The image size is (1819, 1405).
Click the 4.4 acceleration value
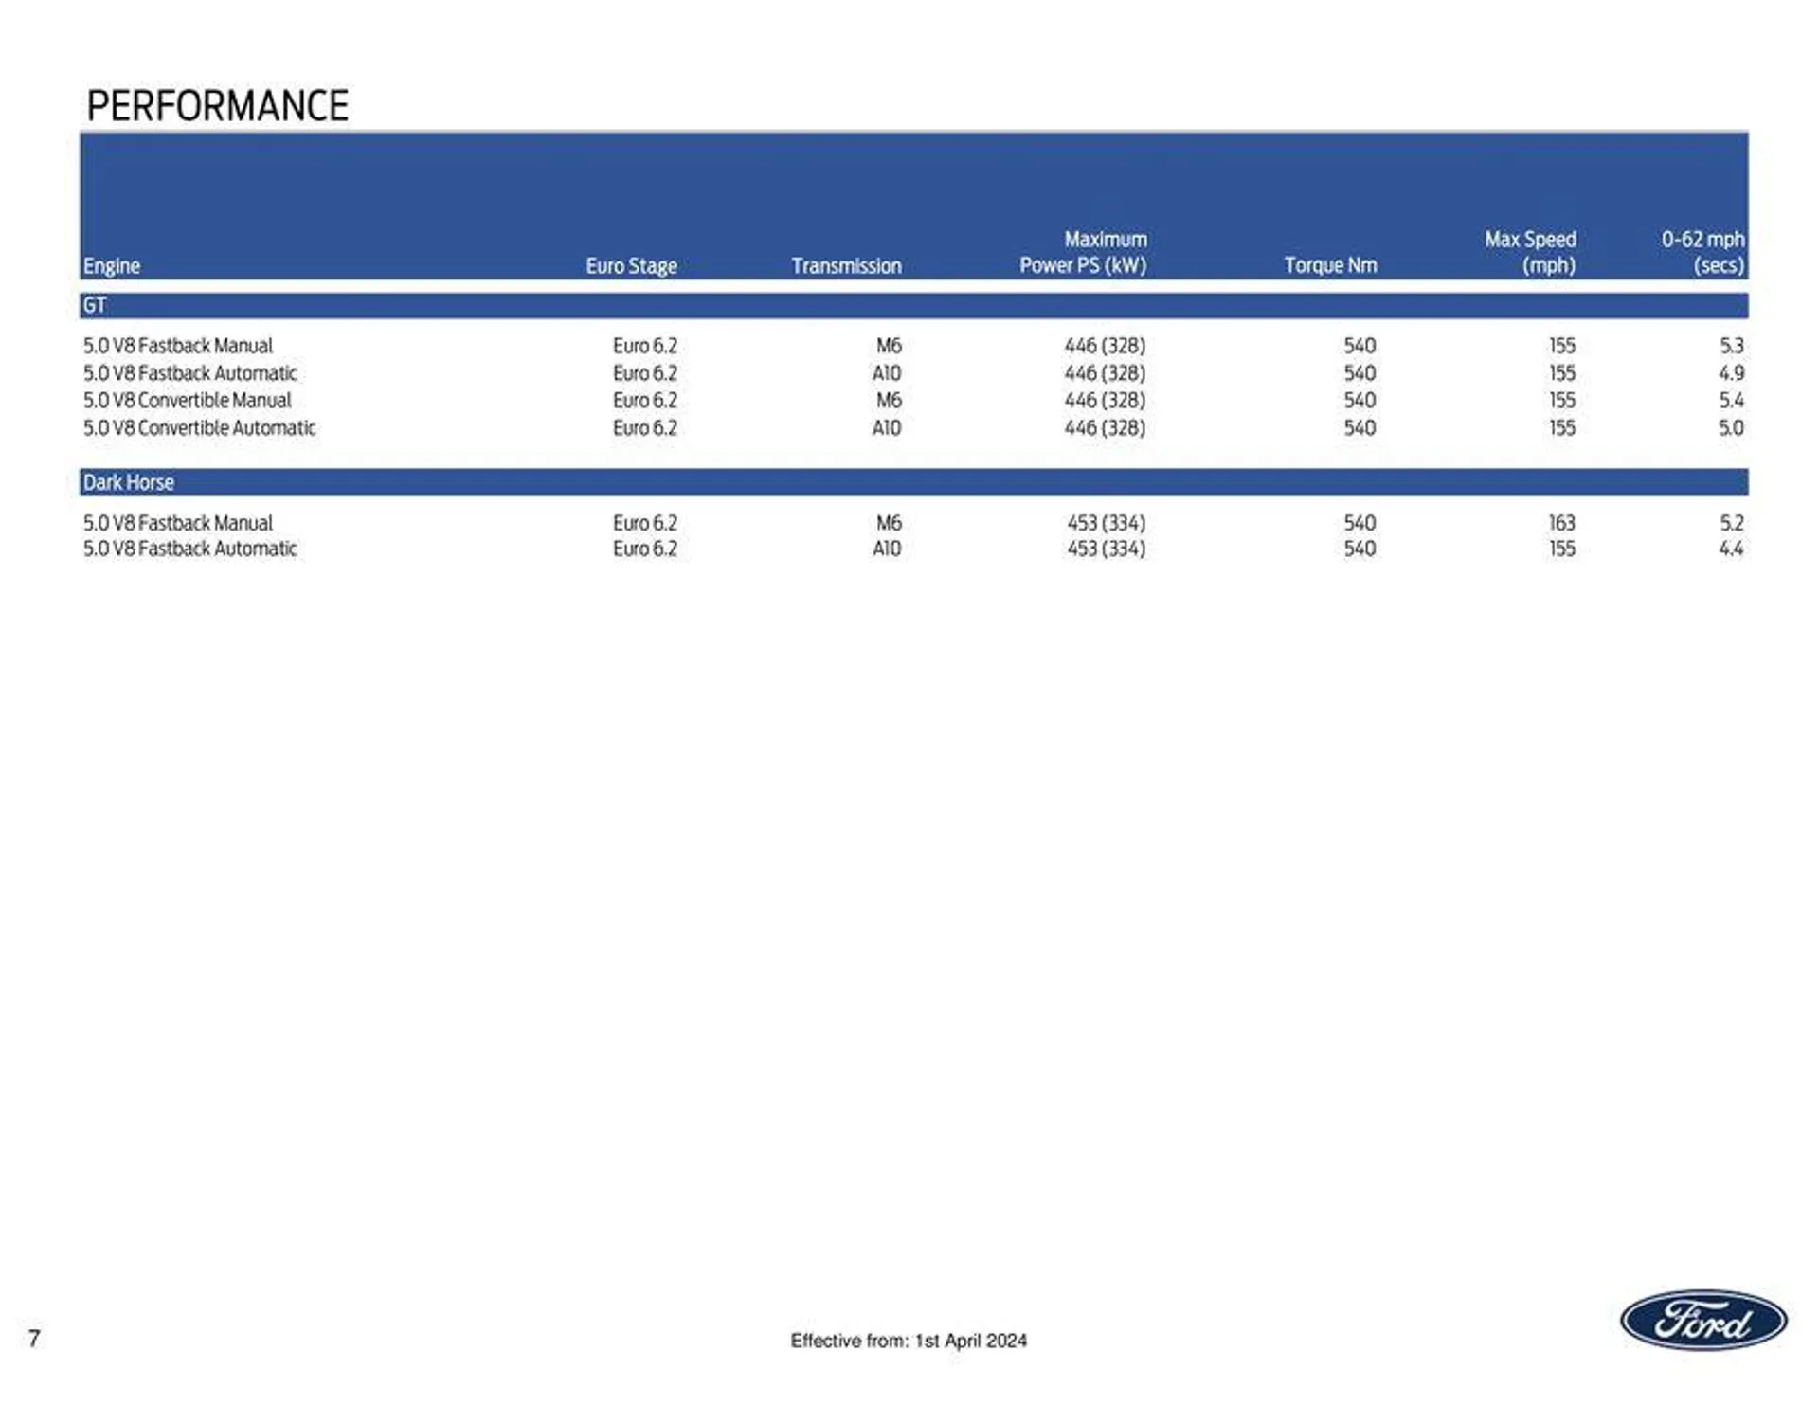click(1732, 549)
